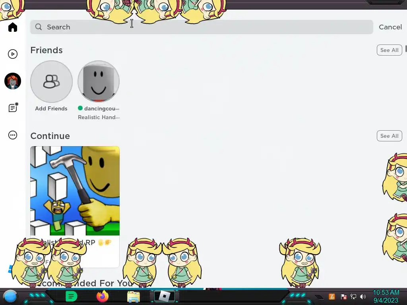Image resolution: width=407 pixels, height=305 pixels.
Task: Open the network tray icon
Action: click(x=353, y=296)
